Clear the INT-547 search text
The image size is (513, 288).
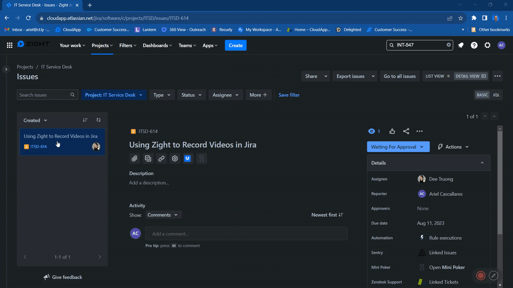[x=449, y=45]
